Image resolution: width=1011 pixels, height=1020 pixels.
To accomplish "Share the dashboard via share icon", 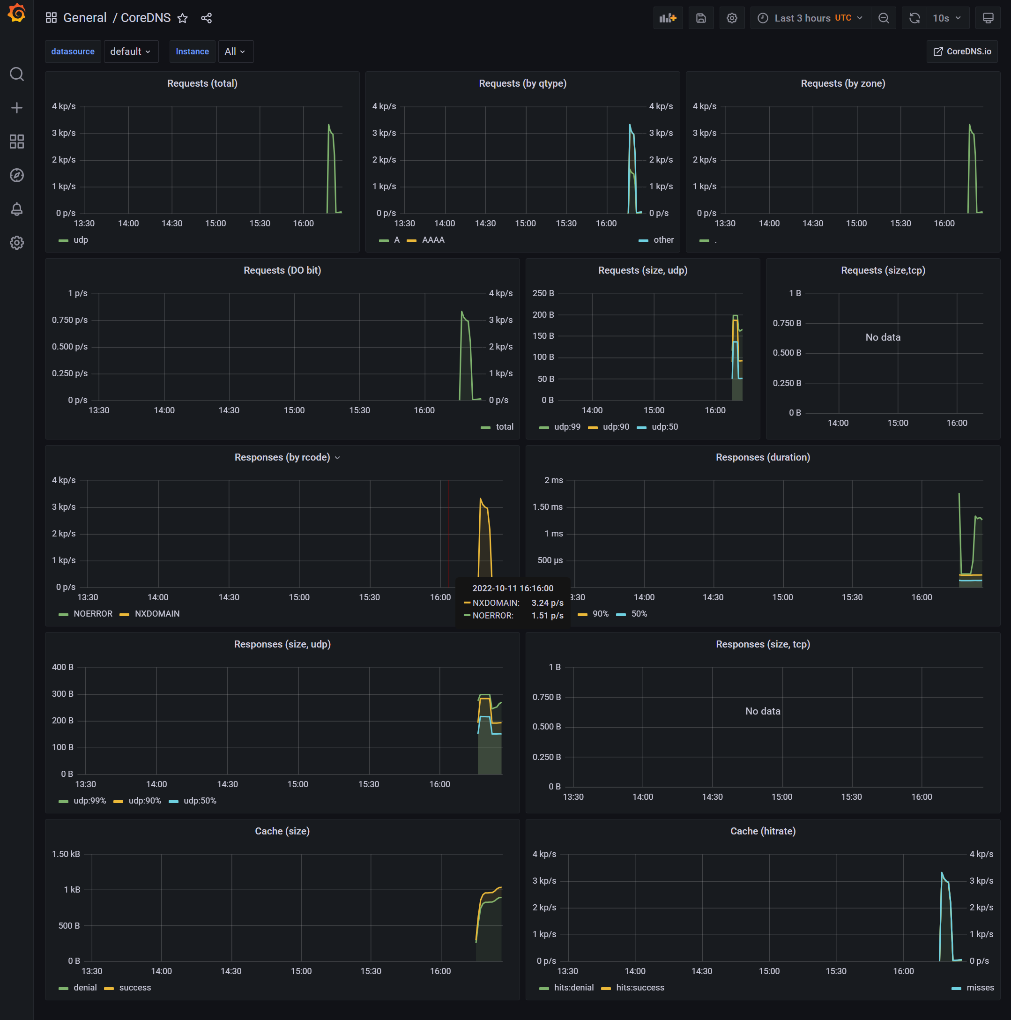I will [207, 18].
